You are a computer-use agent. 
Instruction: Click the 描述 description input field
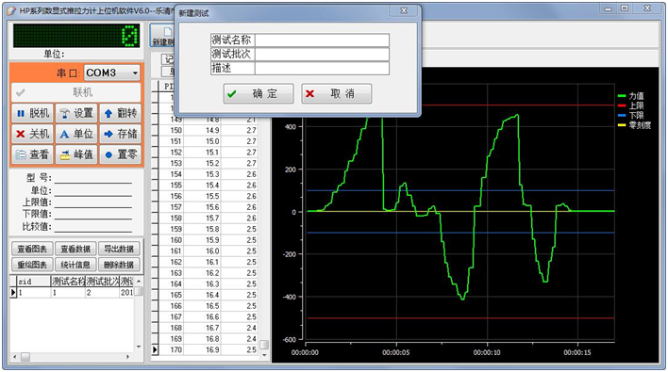pos(322,69)
